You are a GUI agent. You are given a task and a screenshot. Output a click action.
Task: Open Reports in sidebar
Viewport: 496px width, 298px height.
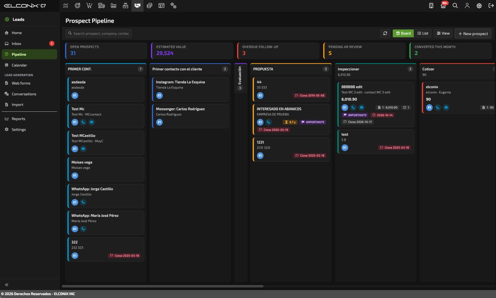(29, 119)
